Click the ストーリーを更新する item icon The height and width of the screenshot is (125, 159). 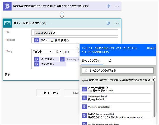click(x=84, y=89)
